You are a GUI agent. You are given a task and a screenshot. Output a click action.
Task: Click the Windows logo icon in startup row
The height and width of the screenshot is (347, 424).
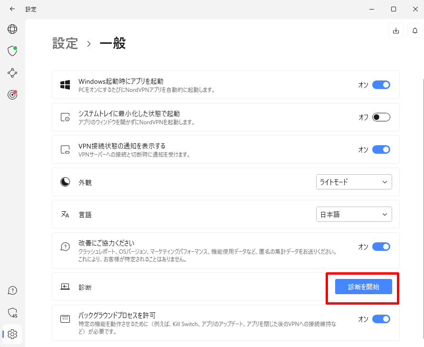[x=65, y=85]
